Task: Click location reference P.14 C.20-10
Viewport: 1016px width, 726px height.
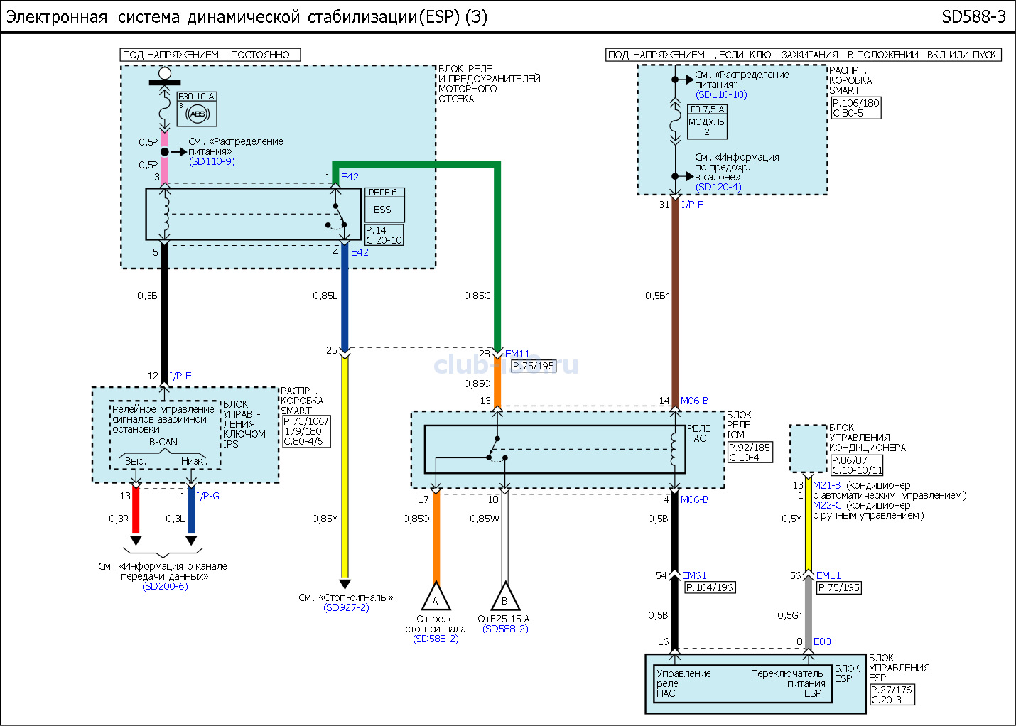Action: [x=384, y=235]
